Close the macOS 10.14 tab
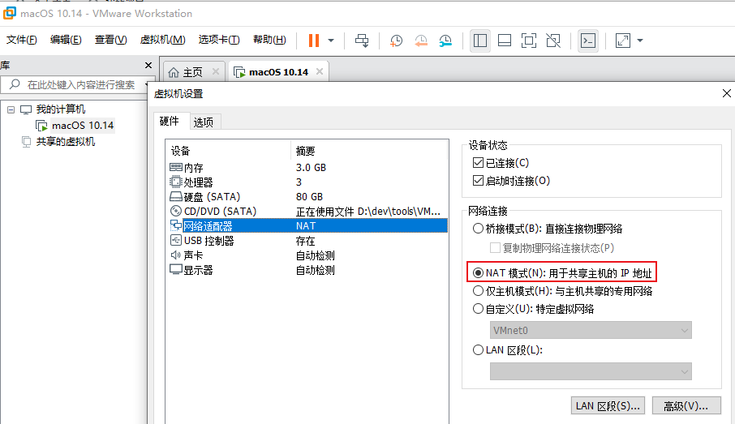735x424 pixels. [x=320, y=71]
